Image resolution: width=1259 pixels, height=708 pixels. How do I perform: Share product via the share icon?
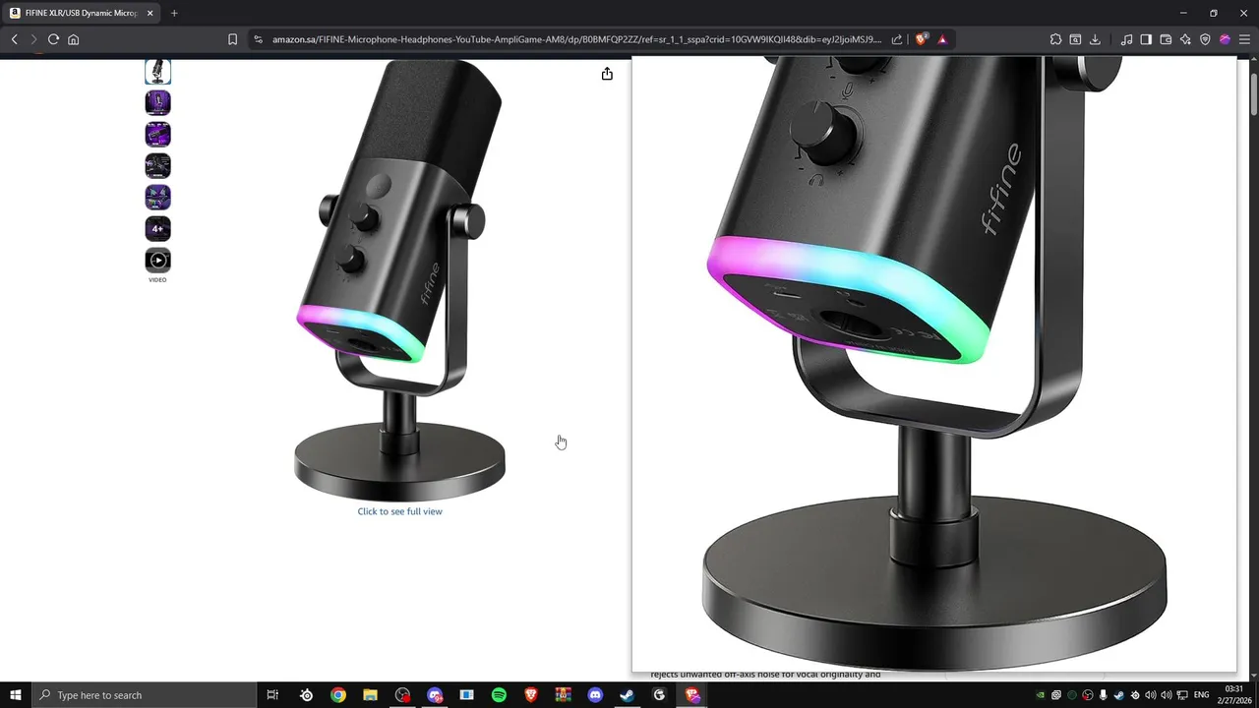tap(607, 74)
